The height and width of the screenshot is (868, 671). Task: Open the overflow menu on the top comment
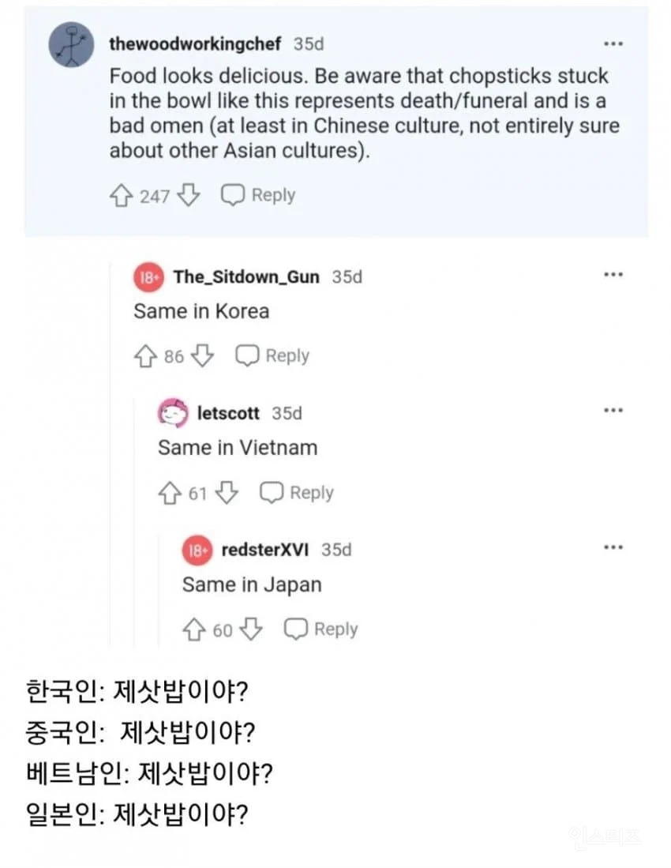pyautogui.click(x=614, y=44)
